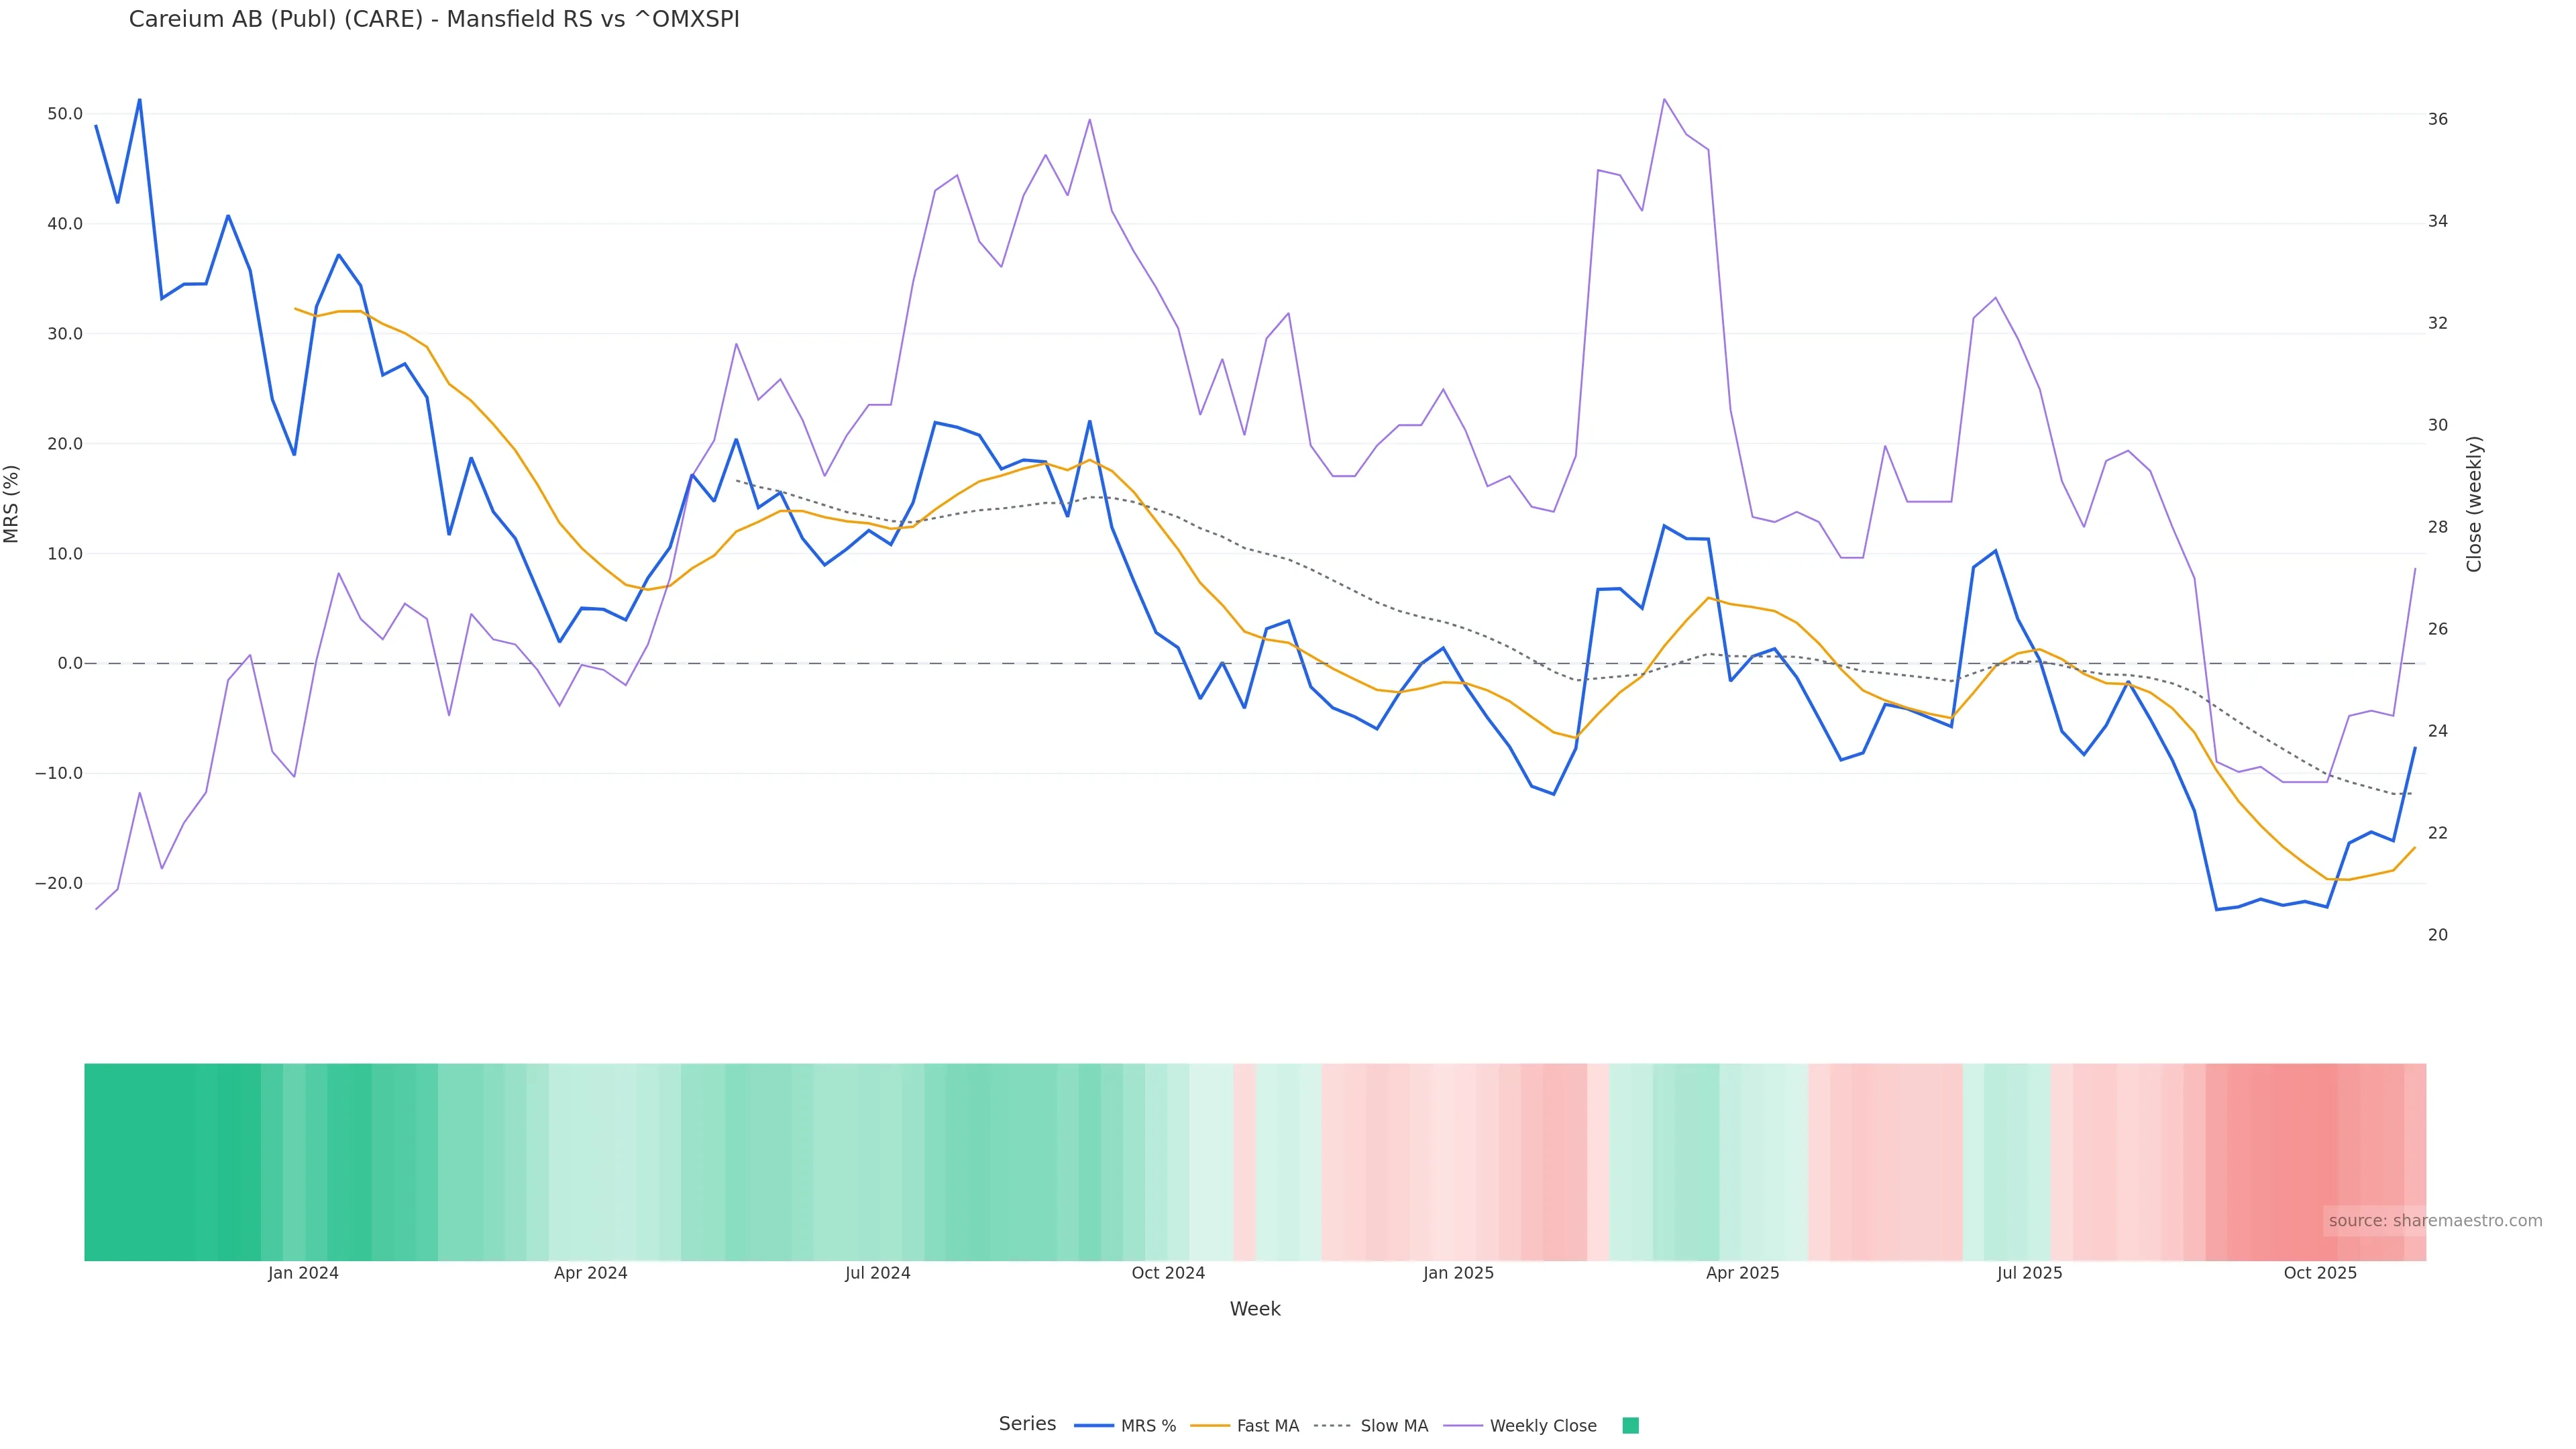Screen dimensions: 2576x1449
Task: Click the chart title Careium AB
Action: [434, 19]
